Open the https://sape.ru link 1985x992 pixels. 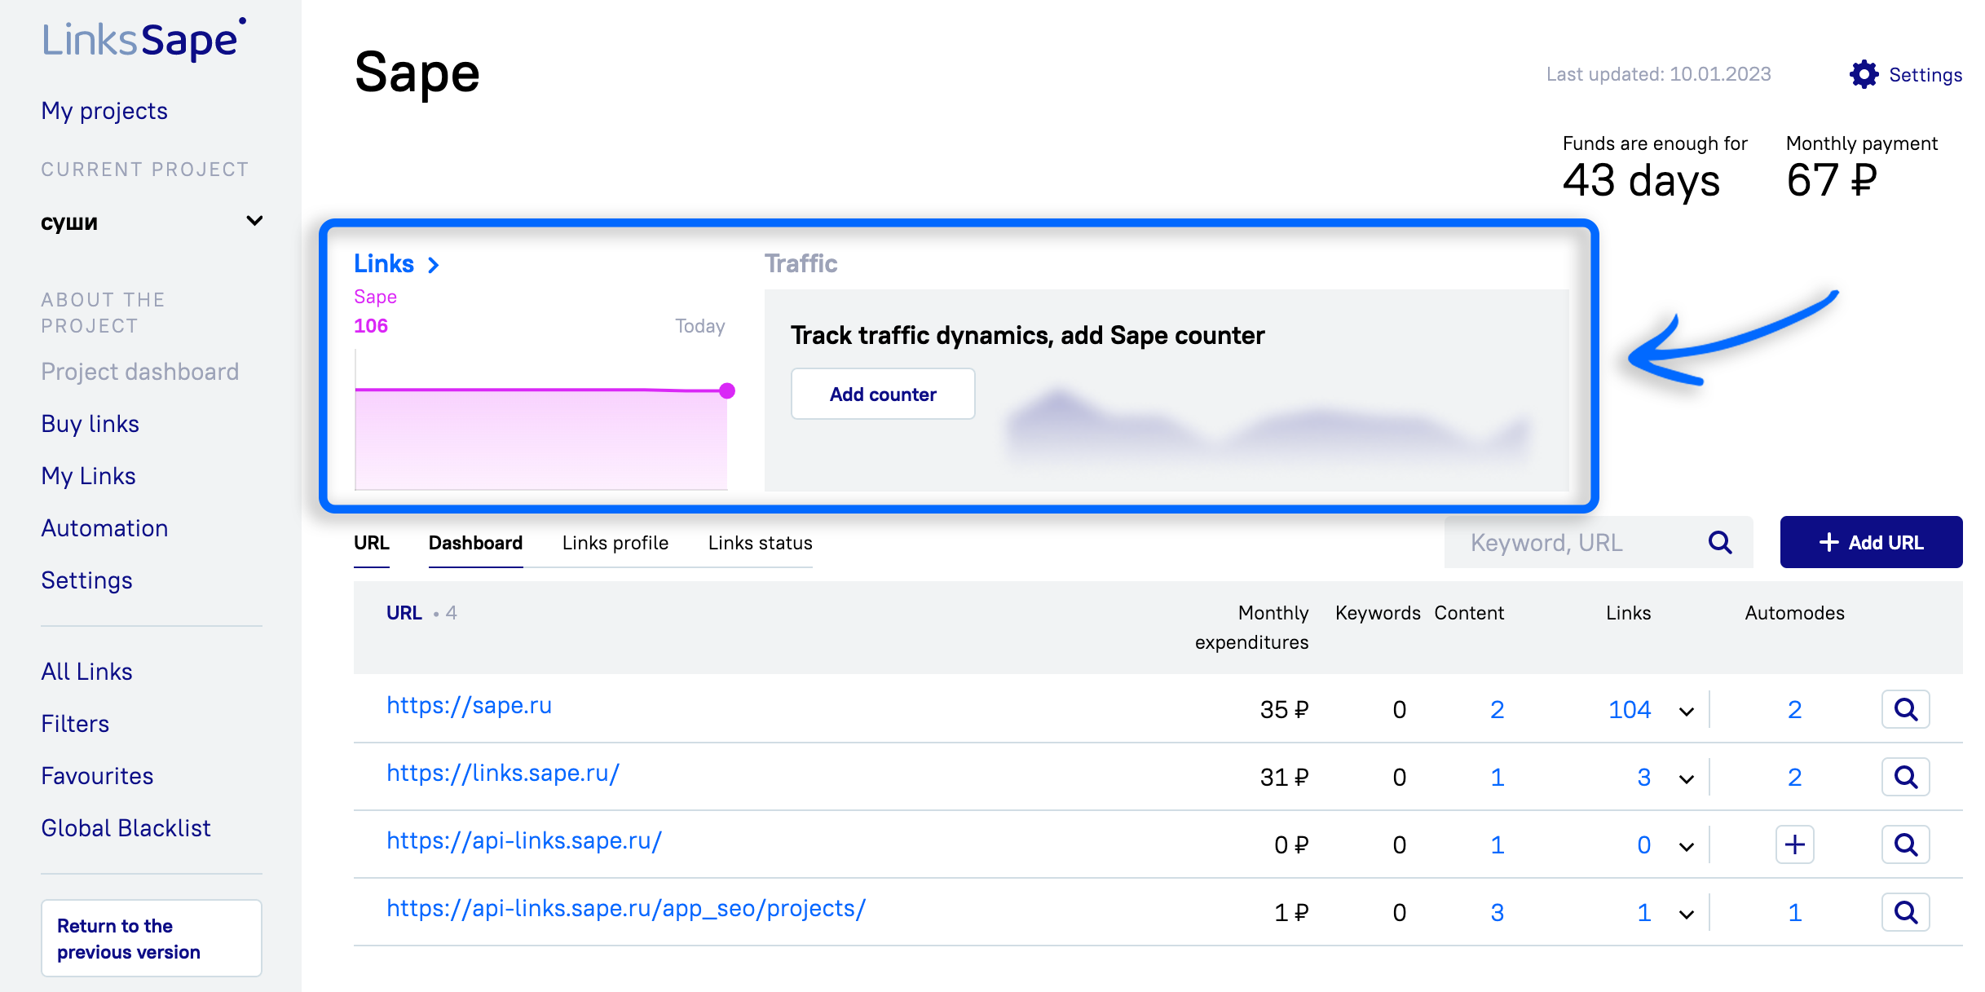click(x=470, y=705)
